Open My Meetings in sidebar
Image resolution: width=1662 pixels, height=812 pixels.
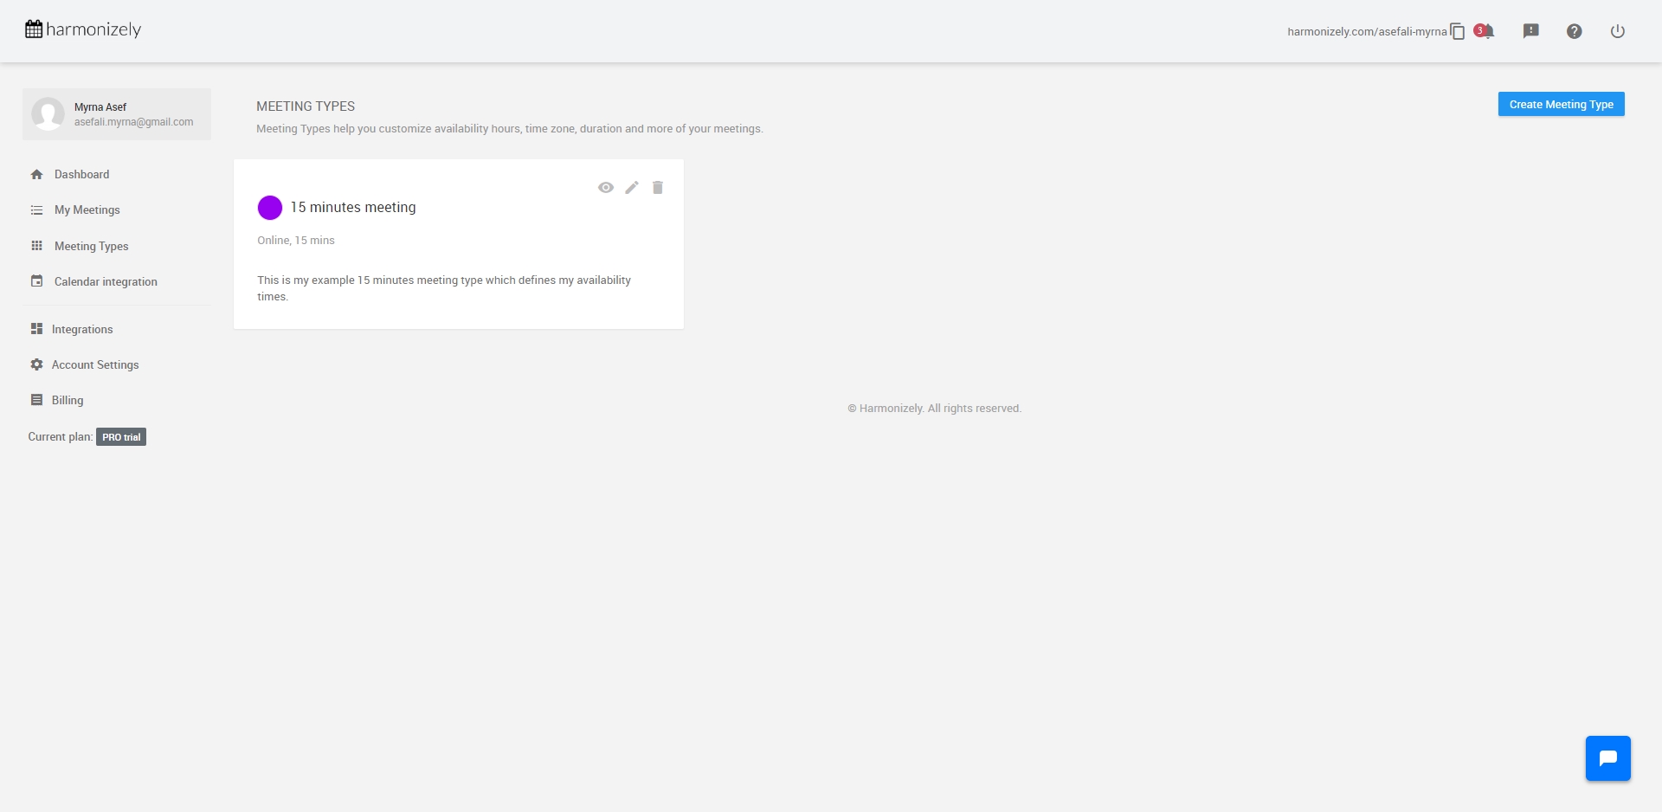87,210
